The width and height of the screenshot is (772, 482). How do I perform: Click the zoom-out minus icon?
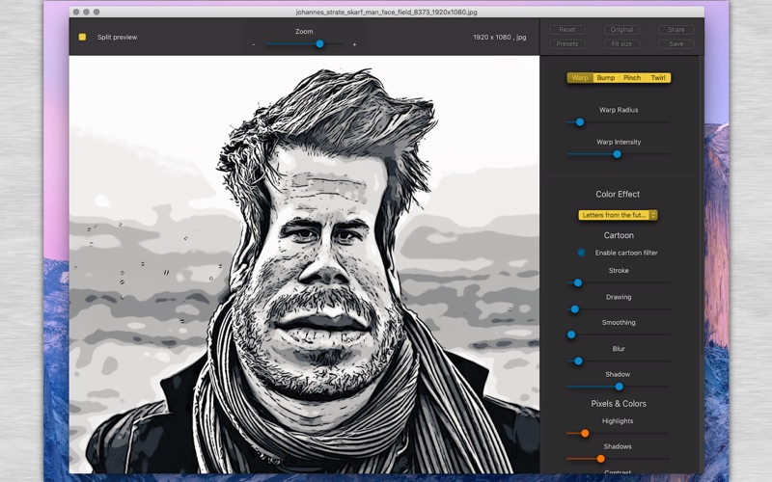tap(254, 44)
